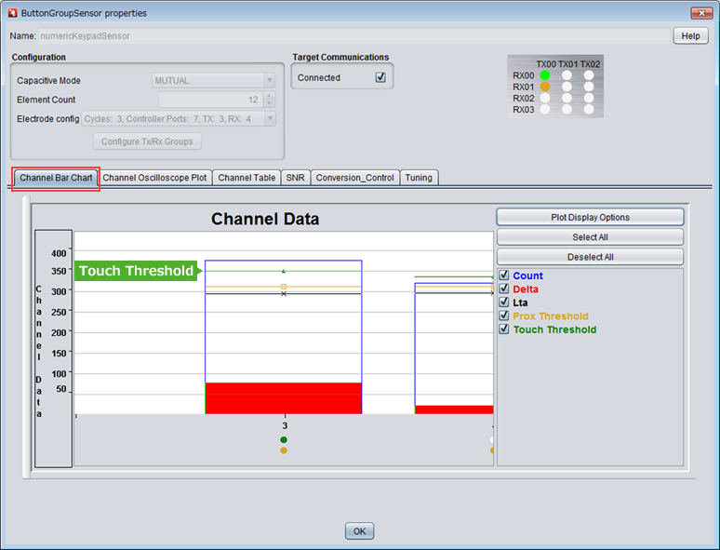
Task: Click the OK button
Action: [359, 531]
